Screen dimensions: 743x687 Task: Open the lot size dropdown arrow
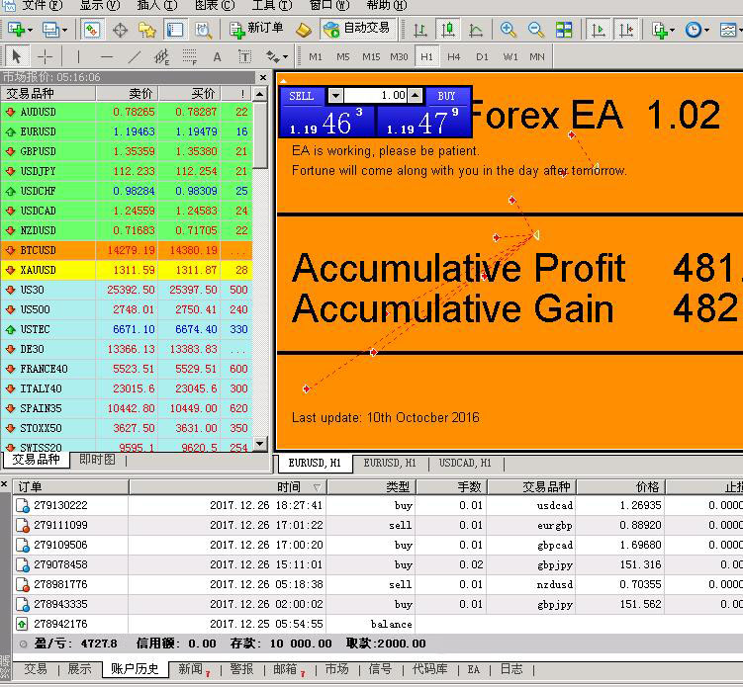335,96
